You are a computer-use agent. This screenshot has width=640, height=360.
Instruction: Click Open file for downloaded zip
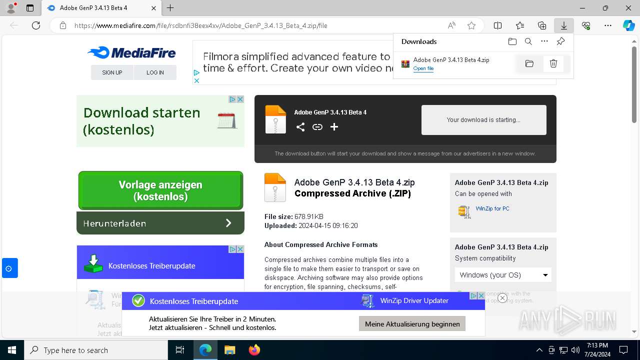click(x=423, y=68)
